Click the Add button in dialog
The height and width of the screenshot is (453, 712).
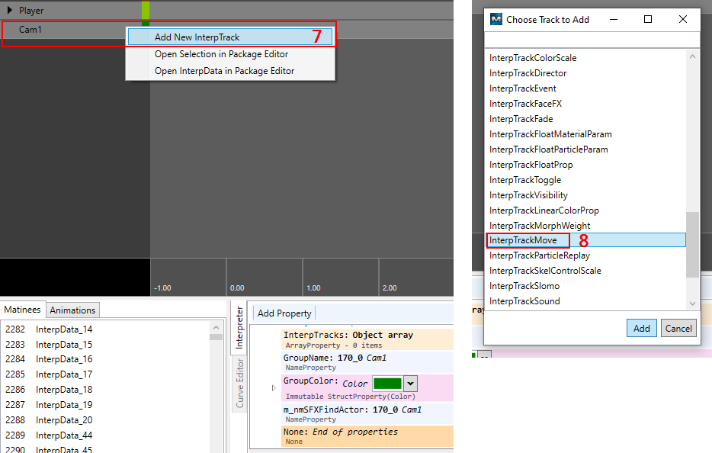(642, 328)
